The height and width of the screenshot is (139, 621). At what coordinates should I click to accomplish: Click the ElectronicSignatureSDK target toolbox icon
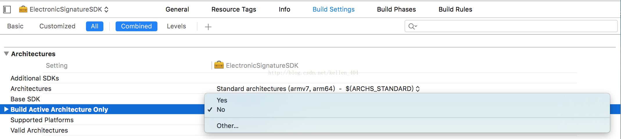(x=23, y=9)
